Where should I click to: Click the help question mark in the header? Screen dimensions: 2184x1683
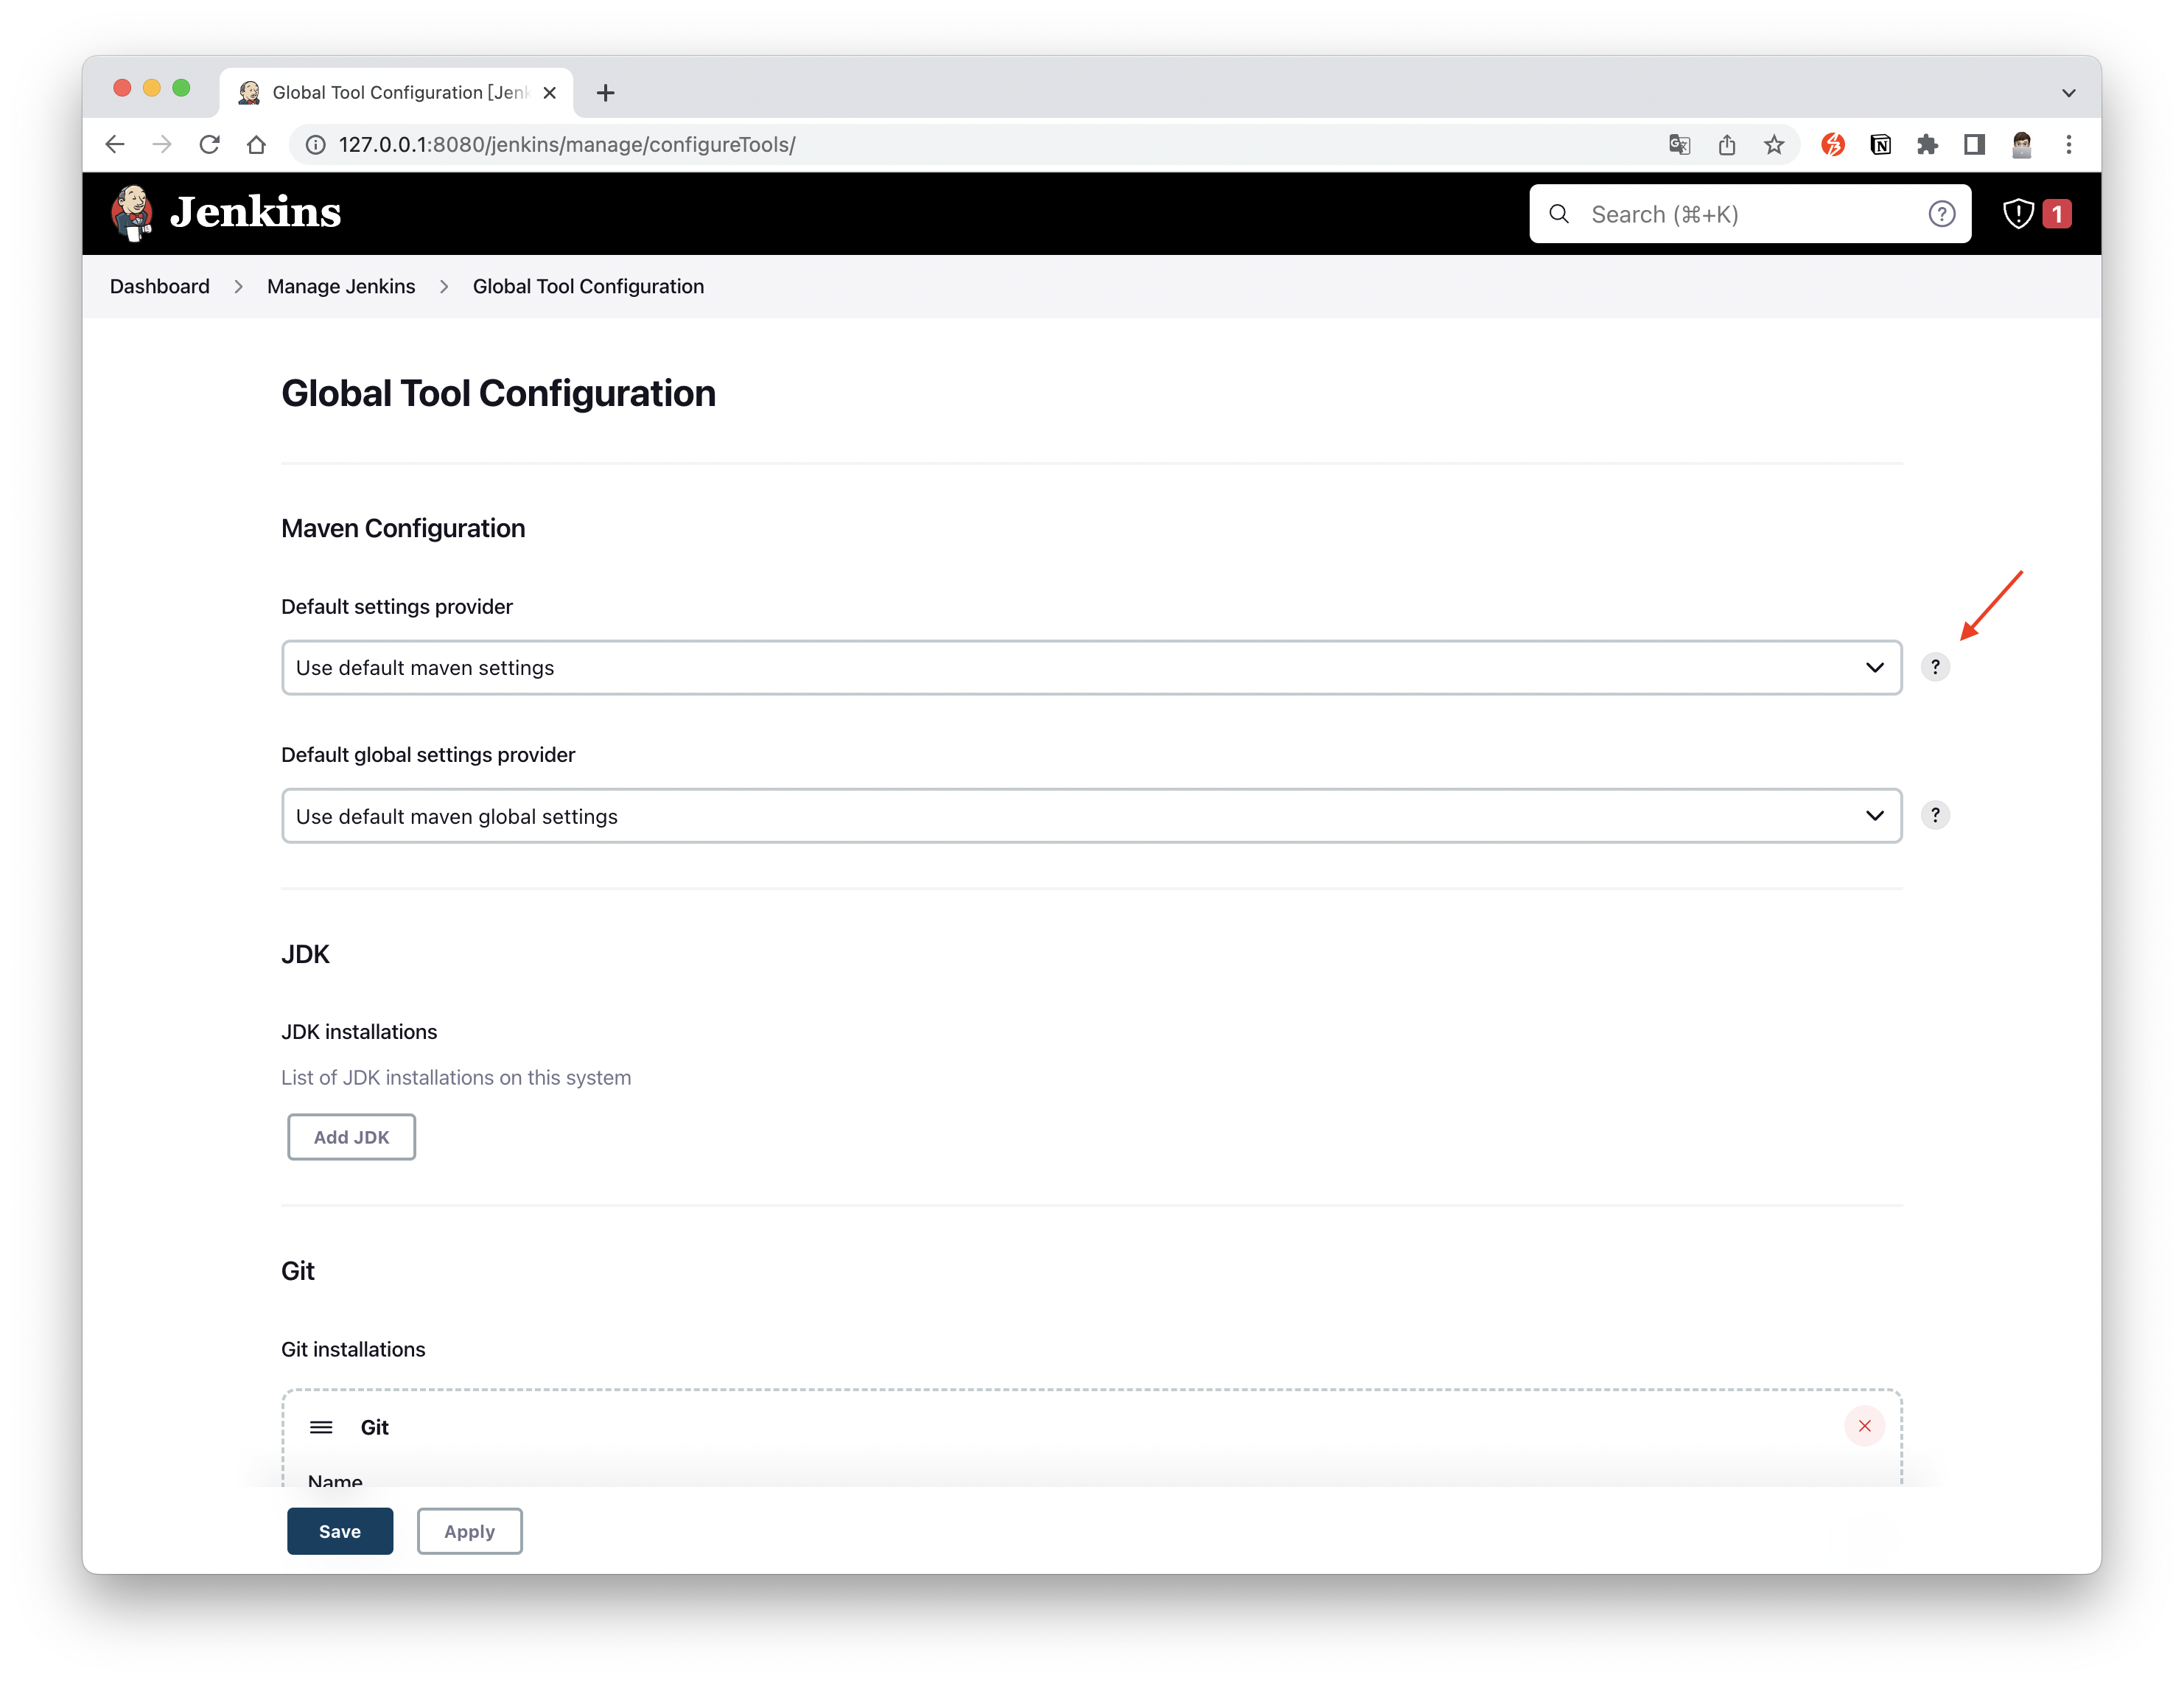(1941, 213)
